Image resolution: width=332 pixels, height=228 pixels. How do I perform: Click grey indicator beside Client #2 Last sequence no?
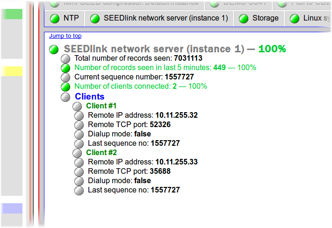coord(79,190)
